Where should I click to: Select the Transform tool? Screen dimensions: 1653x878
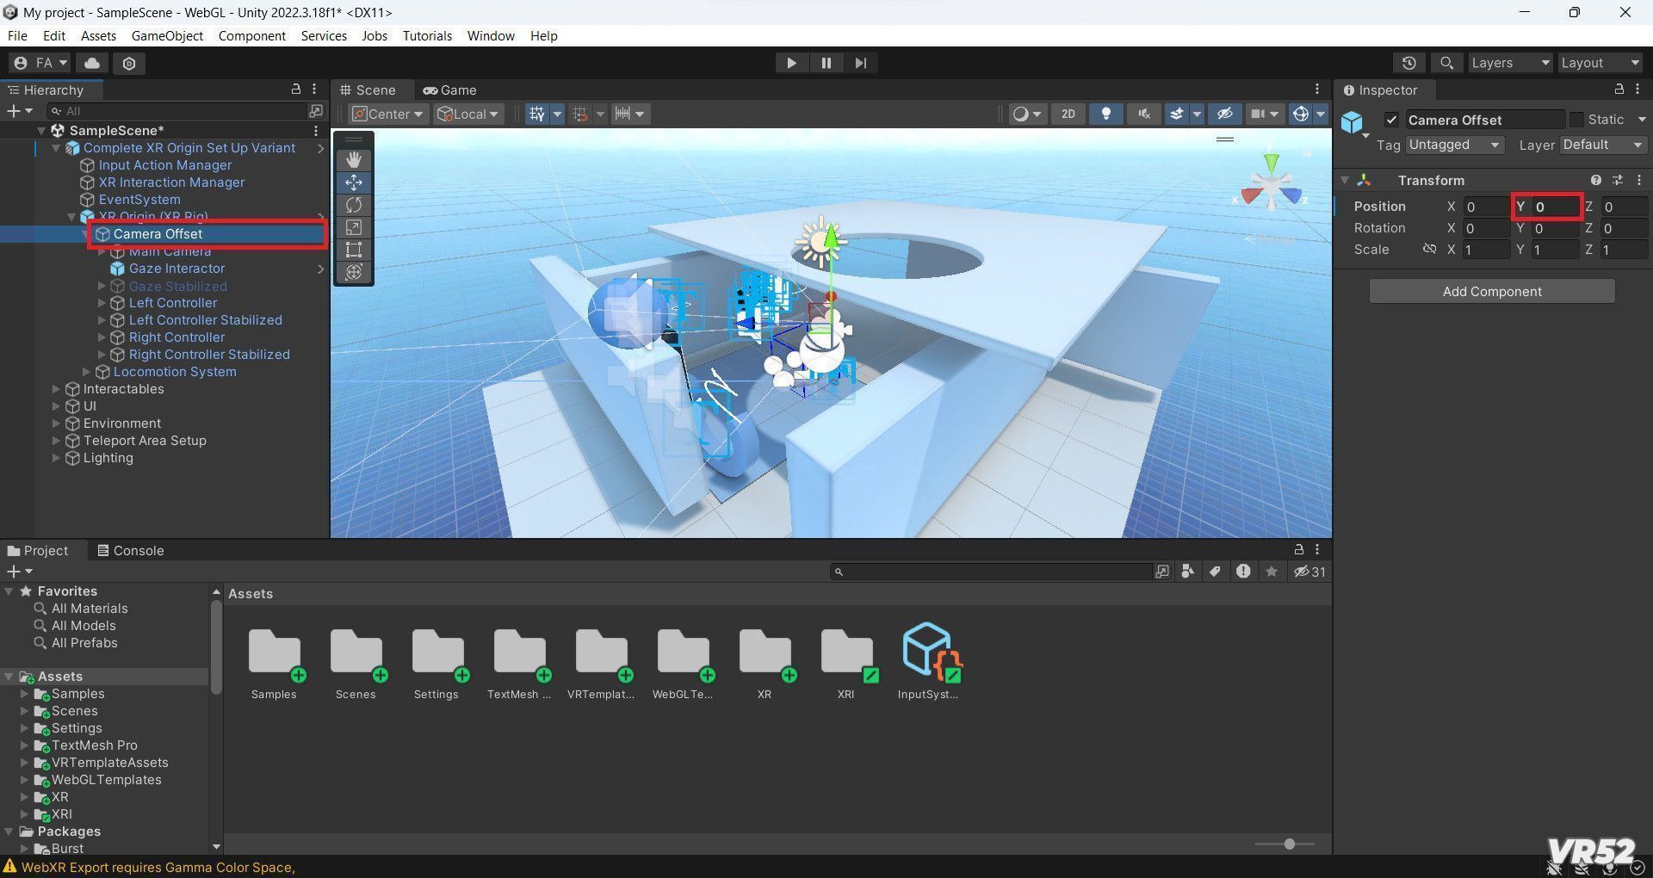353,272
